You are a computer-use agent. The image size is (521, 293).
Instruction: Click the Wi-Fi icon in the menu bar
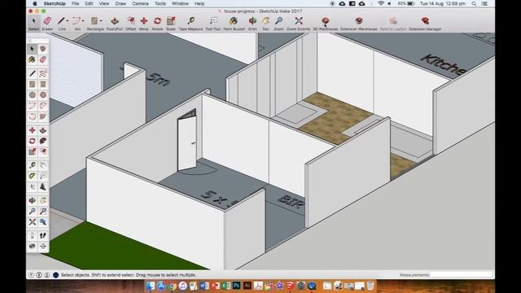click(x=381, y=3)
